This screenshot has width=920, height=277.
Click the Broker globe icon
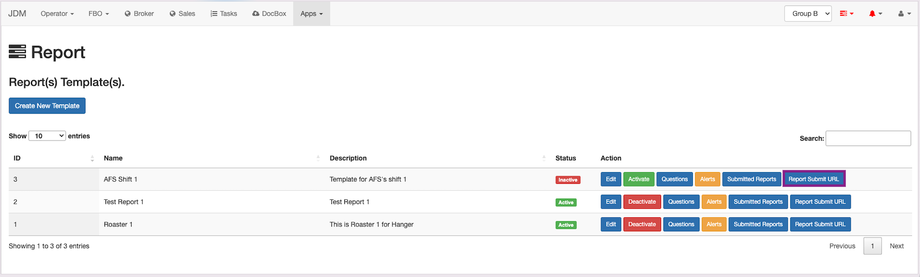click(128, 14)
